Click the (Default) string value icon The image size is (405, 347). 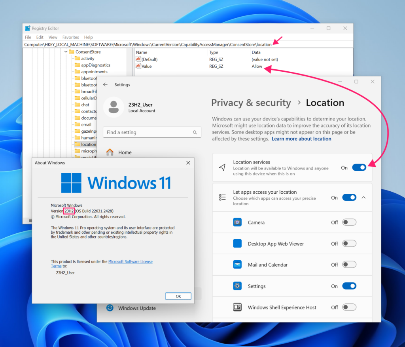click(x=138, y=59)
